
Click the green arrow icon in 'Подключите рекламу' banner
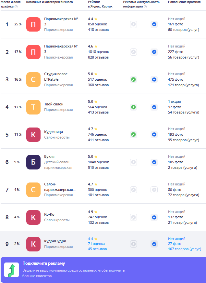tap(11, 270)
